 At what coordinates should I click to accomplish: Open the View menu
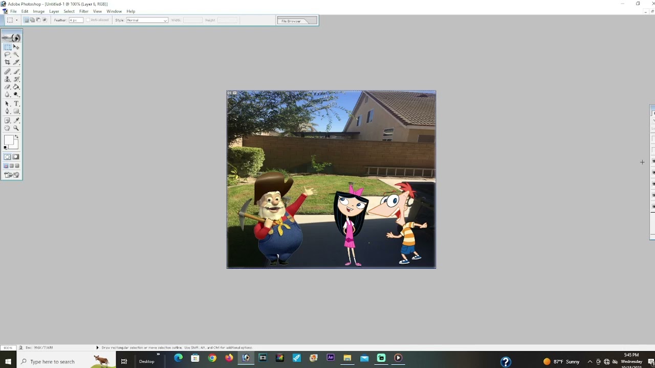pyautogui.click(x=97, y=11)
